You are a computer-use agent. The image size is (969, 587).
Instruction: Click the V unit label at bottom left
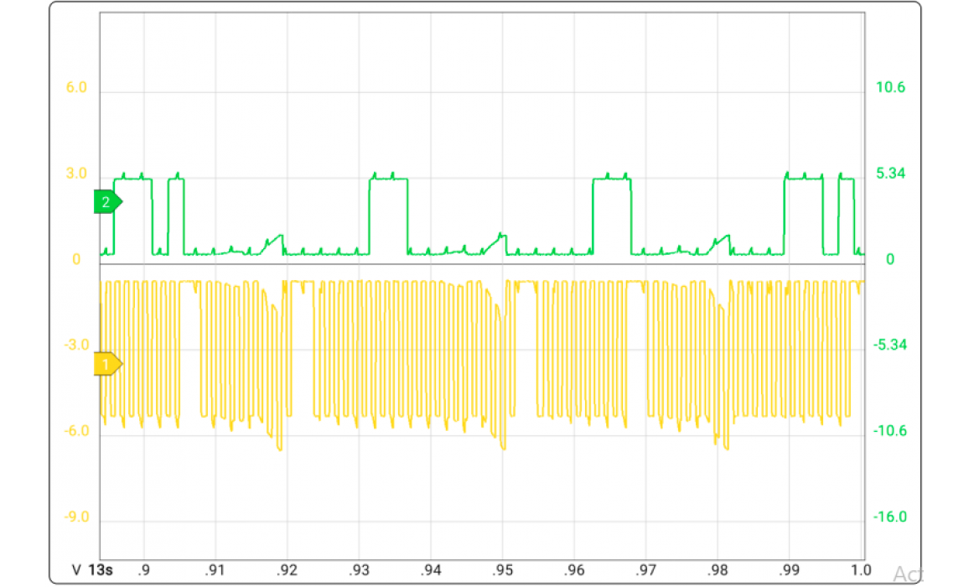pyautogui.click(x=76, y=571)
